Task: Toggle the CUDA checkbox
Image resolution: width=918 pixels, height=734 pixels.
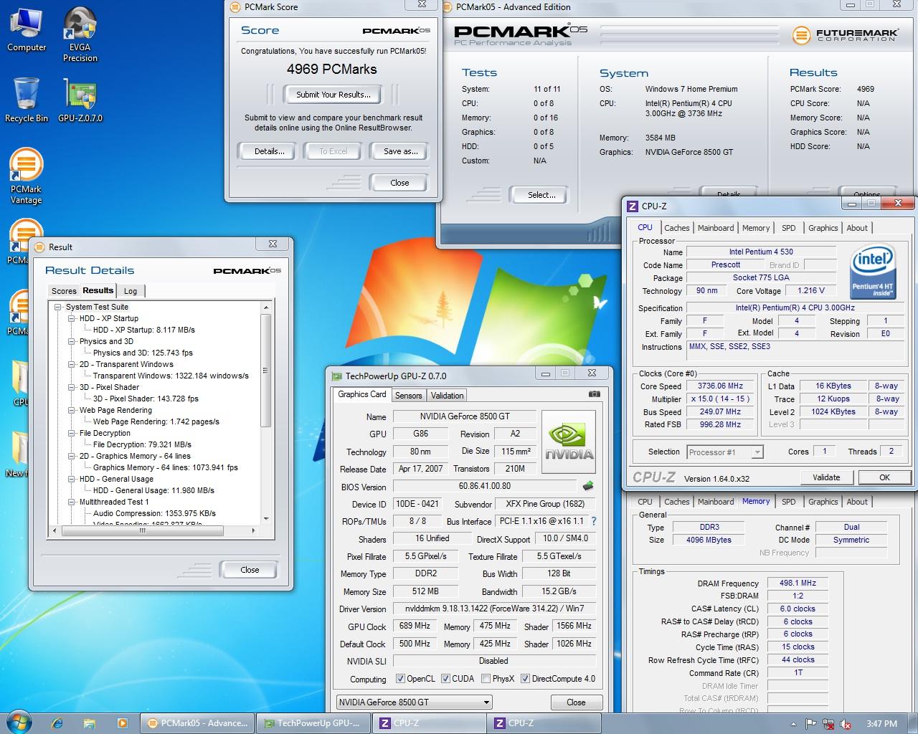Action: pos(445,679)
